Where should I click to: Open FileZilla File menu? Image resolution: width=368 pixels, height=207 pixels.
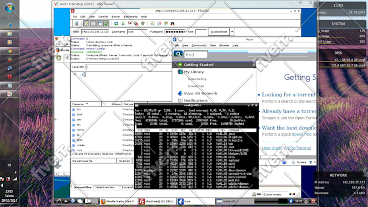75,17
